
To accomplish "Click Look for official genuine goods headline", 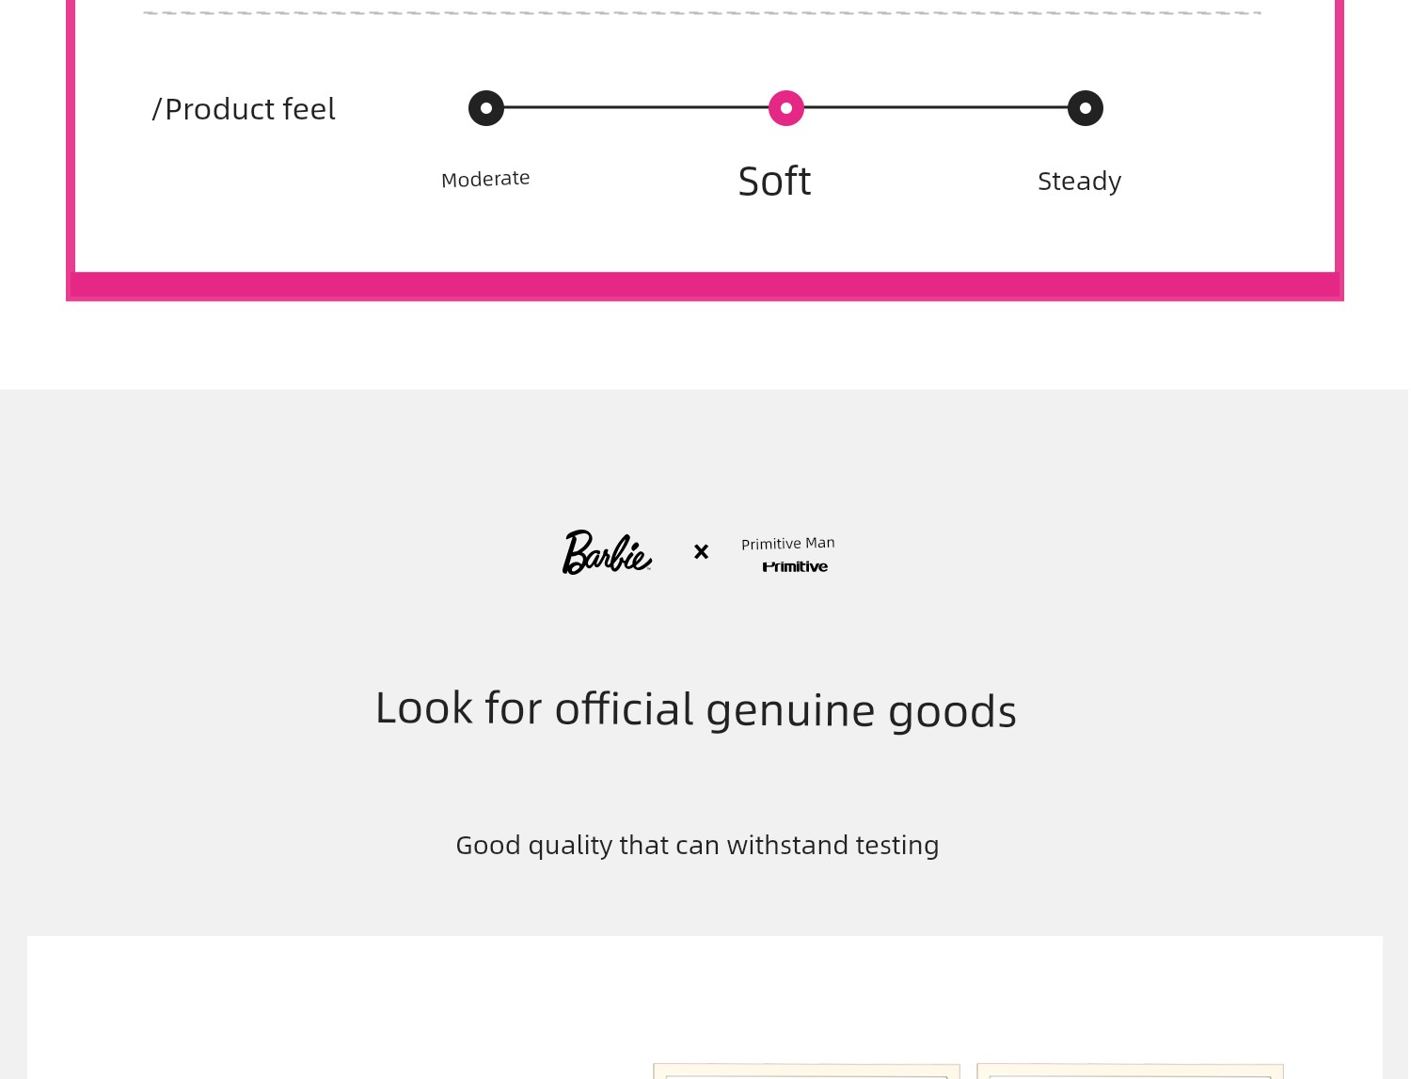I will (x=696, y=710).
